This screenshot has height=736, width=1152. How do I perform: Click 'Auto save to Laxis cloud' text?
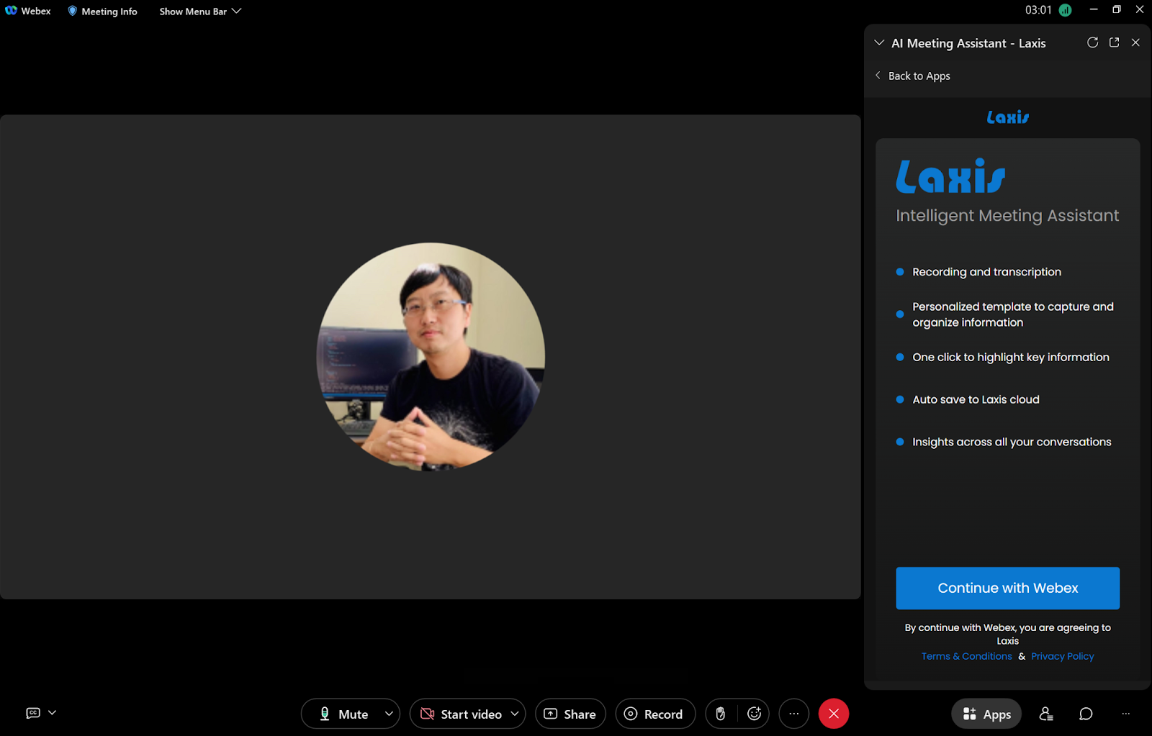coord(976,399)
